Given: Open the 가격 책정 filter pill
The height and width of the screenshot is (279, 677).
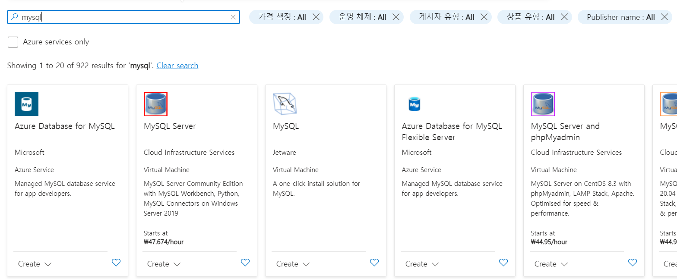Looking at the screenshot, I should (282, 17).
